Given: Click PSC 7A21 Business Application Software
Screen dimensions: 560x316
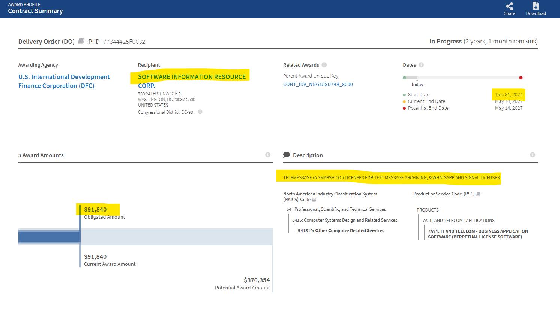Looking at the screenshot, I should pyautogui.click(x=478, y=234).
